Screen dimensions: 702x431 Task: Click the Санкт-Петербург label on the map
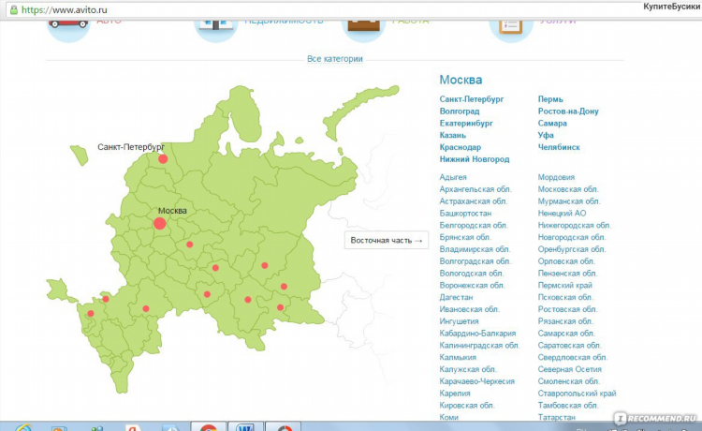[131, 147]
